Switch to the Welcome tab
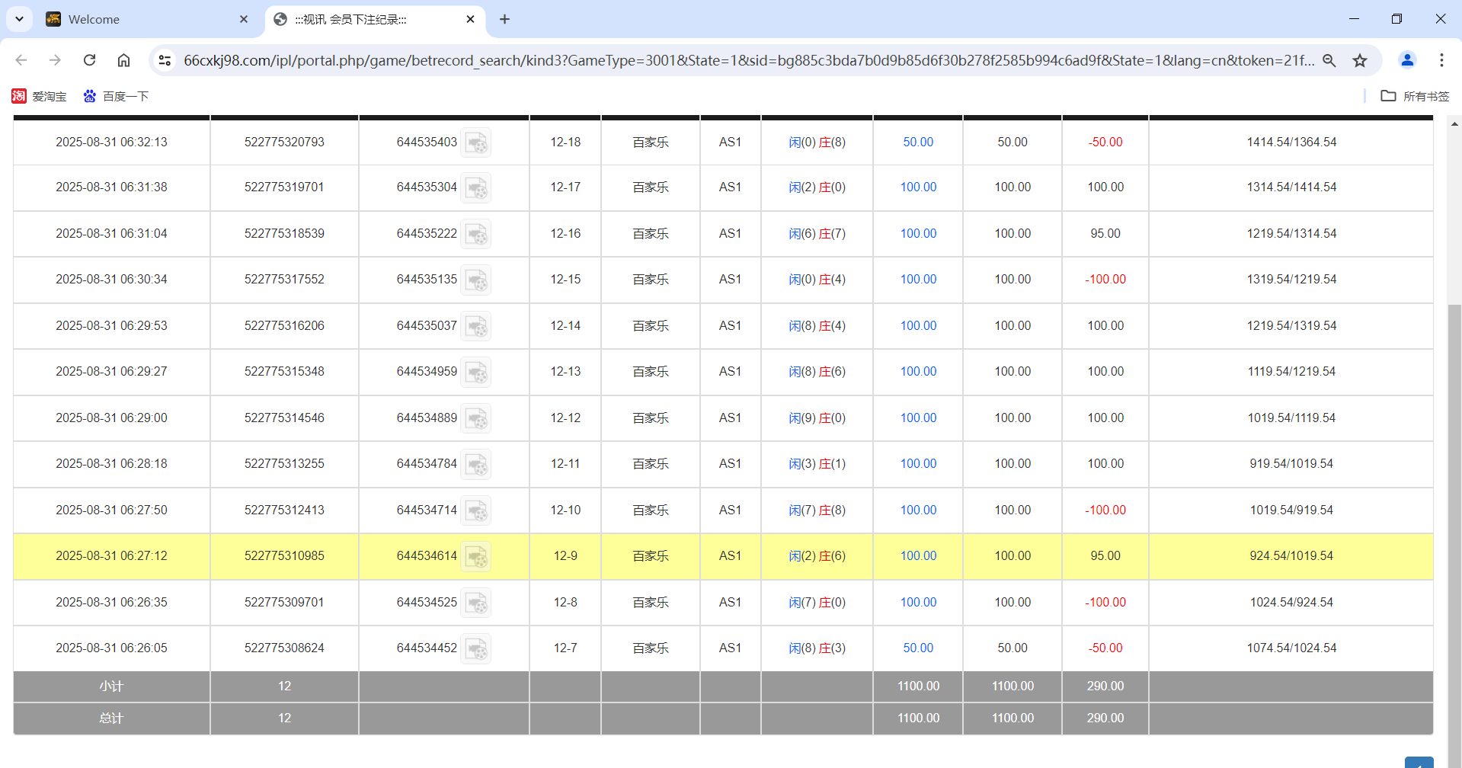Viewport: 1462px width, 768px height. point(137,19)
